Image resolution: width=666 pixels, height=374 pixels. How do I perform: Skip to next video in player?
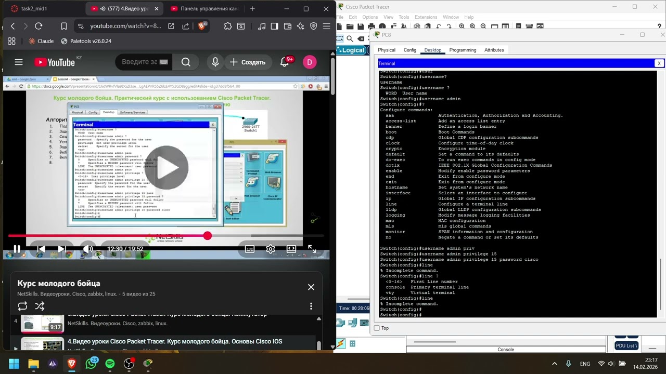tap(61, 249)
